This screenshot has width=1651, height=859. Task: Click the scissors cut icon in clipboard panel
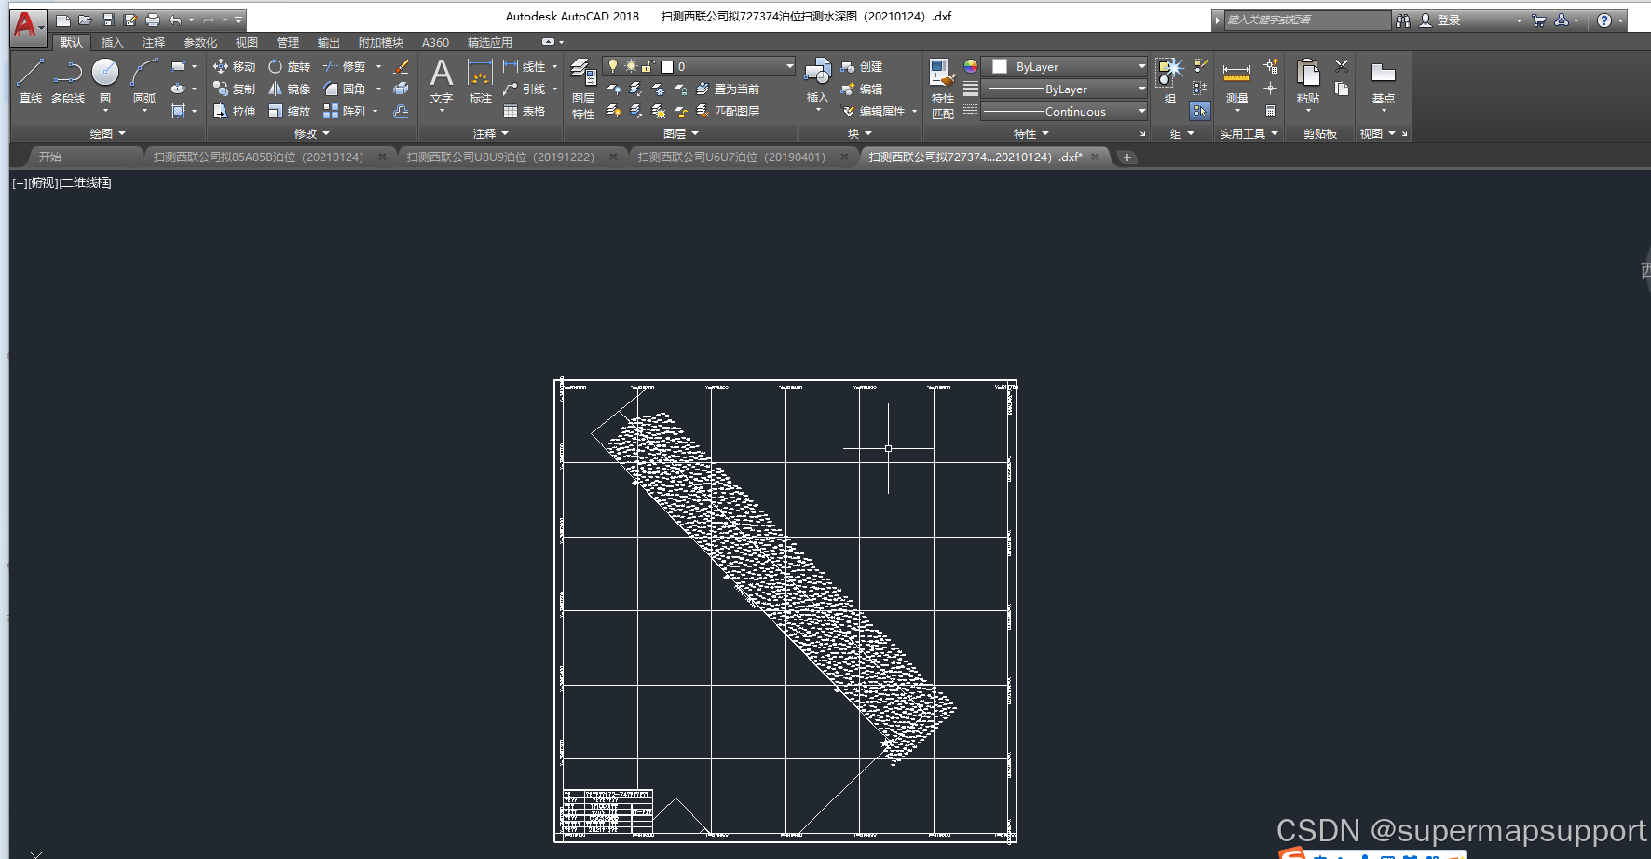[1342, 66]
